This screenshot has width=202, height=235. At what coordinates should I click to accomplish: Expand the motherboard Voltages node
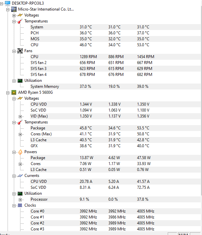pos(14,16)
